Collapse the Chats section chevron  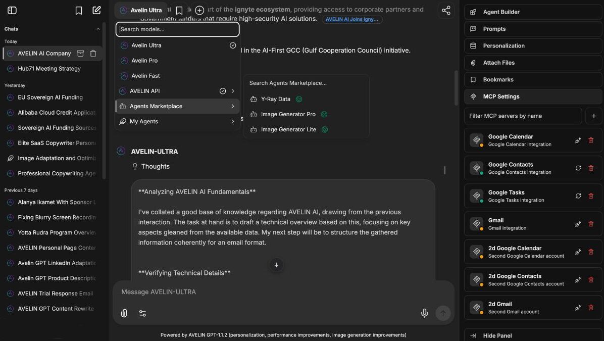[x=98, y=29]
